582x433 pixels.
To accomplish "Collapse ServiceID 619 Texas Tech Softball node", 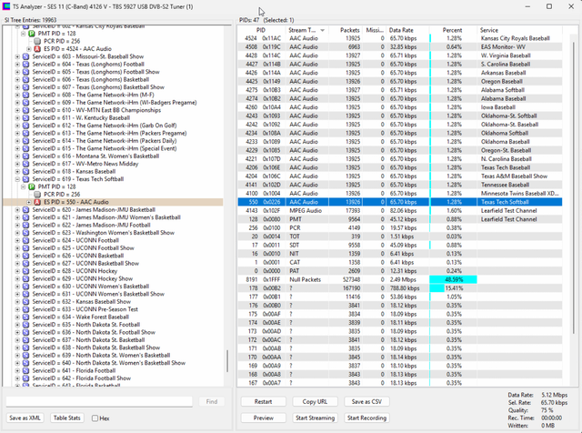I will coord(17,179).
